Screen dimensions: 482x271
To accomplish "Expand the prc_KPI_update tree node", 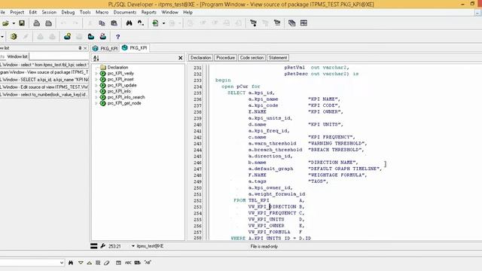I will coord(96,85).
